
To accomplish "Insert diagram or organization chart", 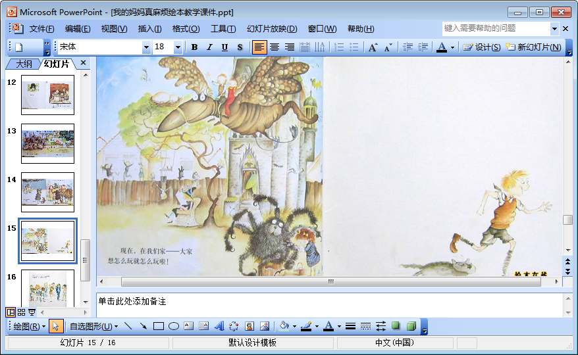I will [x=234, y=326].
